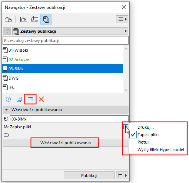The image size is (189, 183).
Task: Focus the Przeszukaj zestawy publikacji search field
Action: pos(66,41)
